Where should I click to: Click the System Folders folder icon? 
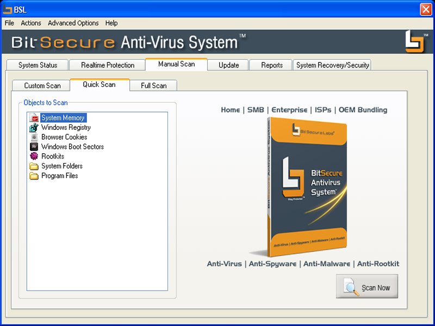(x=34, y=166)
